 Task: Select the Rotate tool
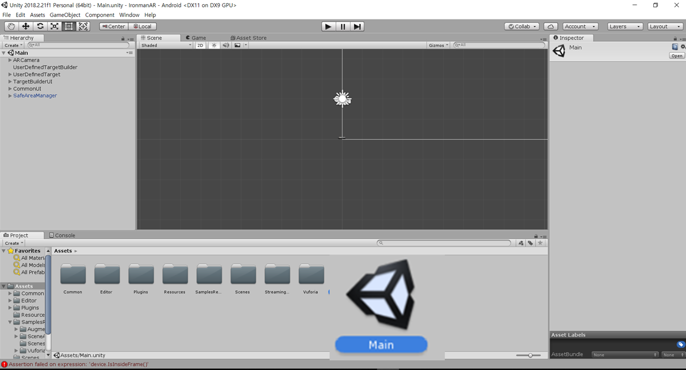(40, 26)
